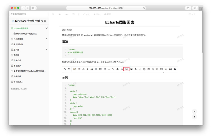Click the table of contents floating button
This screenshot has width=212, height=138.
[x=195, y=117]
